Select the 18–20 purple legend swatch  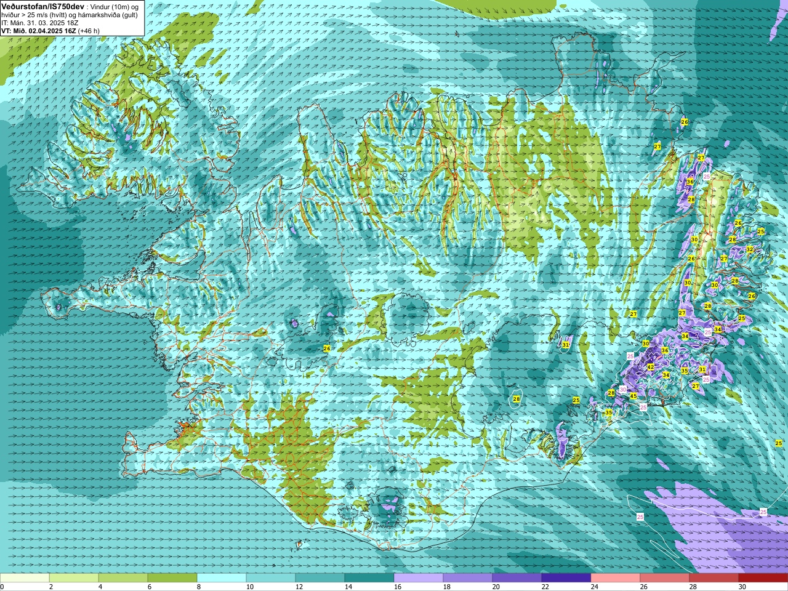(x=468, y=578)
